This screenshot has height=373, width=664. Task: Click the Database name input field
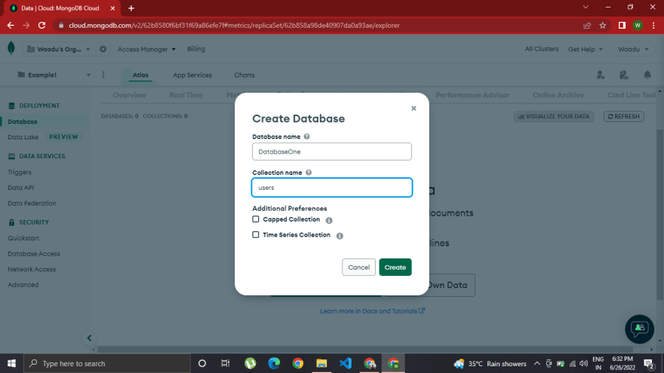point(331,151)
